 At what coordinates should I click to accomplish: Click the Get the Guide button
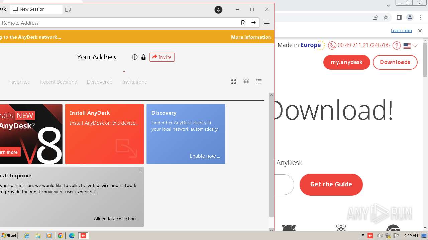[x=331, y=184]
